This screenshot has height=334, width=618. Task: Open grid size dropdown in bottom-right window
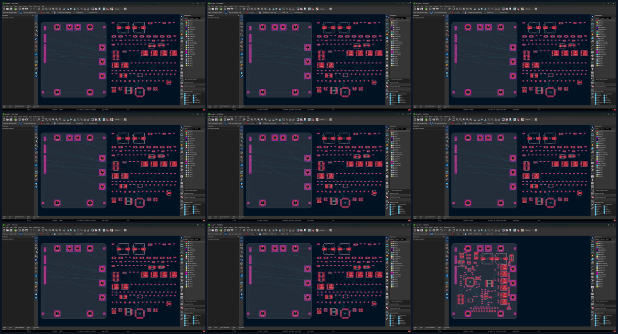coord(477,234)
